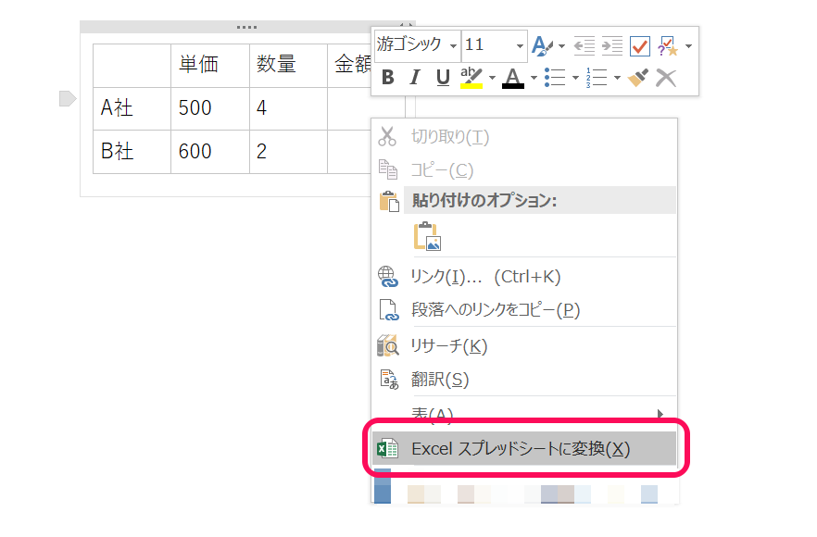Apply bullet list formatting
Viewport: 817px width, 537px height.
point(555,78)
